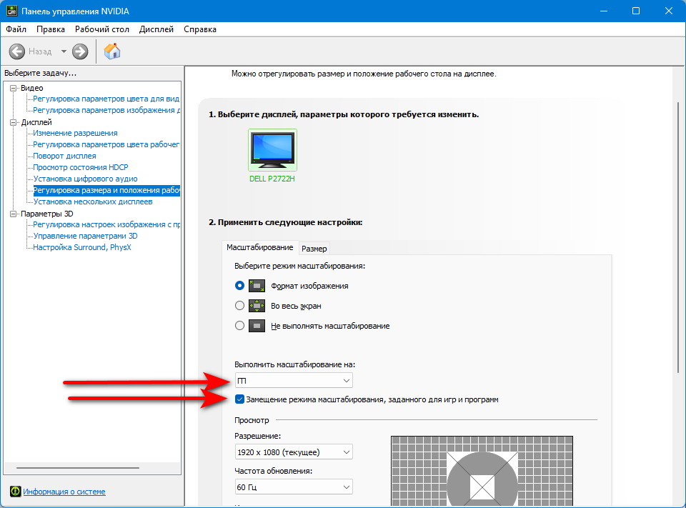Open Регулировка параметров цвета для видео
This screenshot has width=686, height=508.
(106, 99)
